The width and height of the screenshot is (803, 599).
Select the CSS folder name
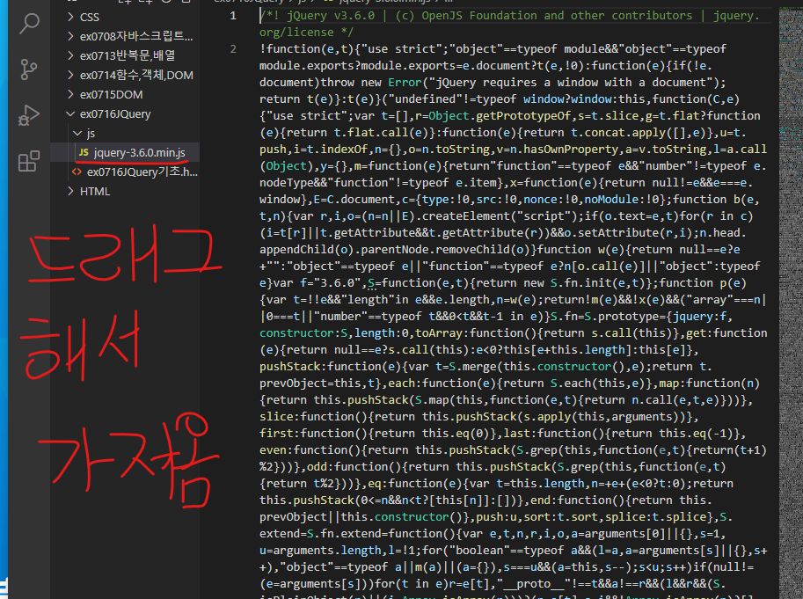(x=90, y=18)
